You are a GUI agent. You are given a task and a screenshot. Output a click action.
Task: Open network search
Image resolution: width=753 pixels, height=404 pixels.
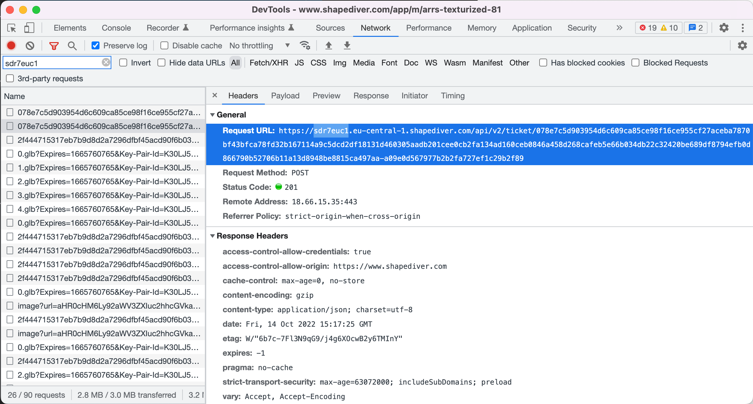[72, 45]
